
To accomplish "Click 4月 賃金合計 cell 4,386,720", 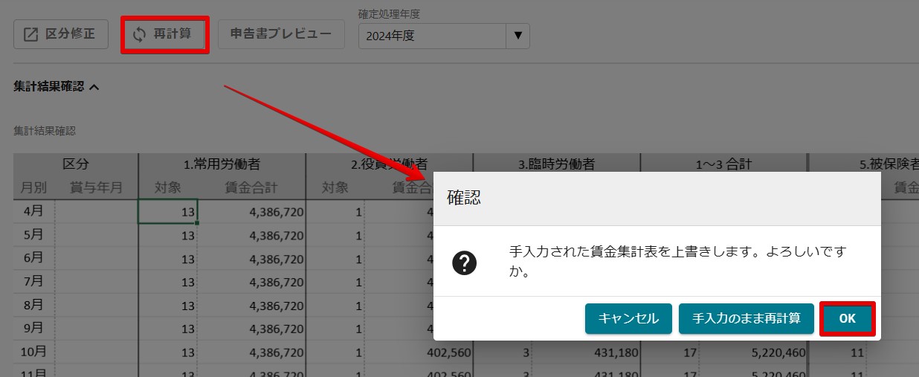I will click(x=251, y=212).
